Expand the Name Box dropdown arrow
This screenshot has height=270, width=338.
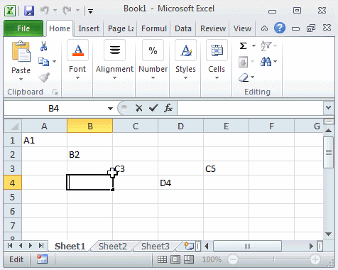coord(110,109)
